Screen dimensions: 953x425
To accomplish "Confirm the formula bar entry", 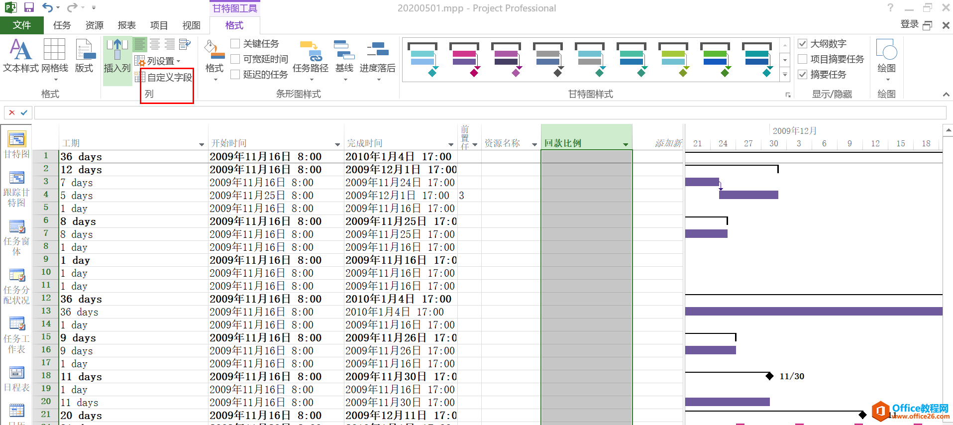I will point(24,112).
